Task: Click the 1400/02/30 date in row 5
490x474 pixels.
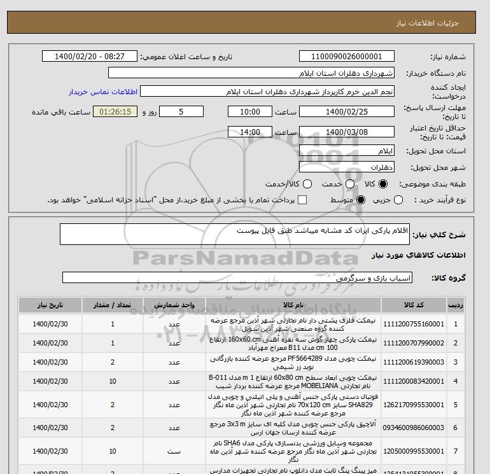Action: (x=50, y=405)
